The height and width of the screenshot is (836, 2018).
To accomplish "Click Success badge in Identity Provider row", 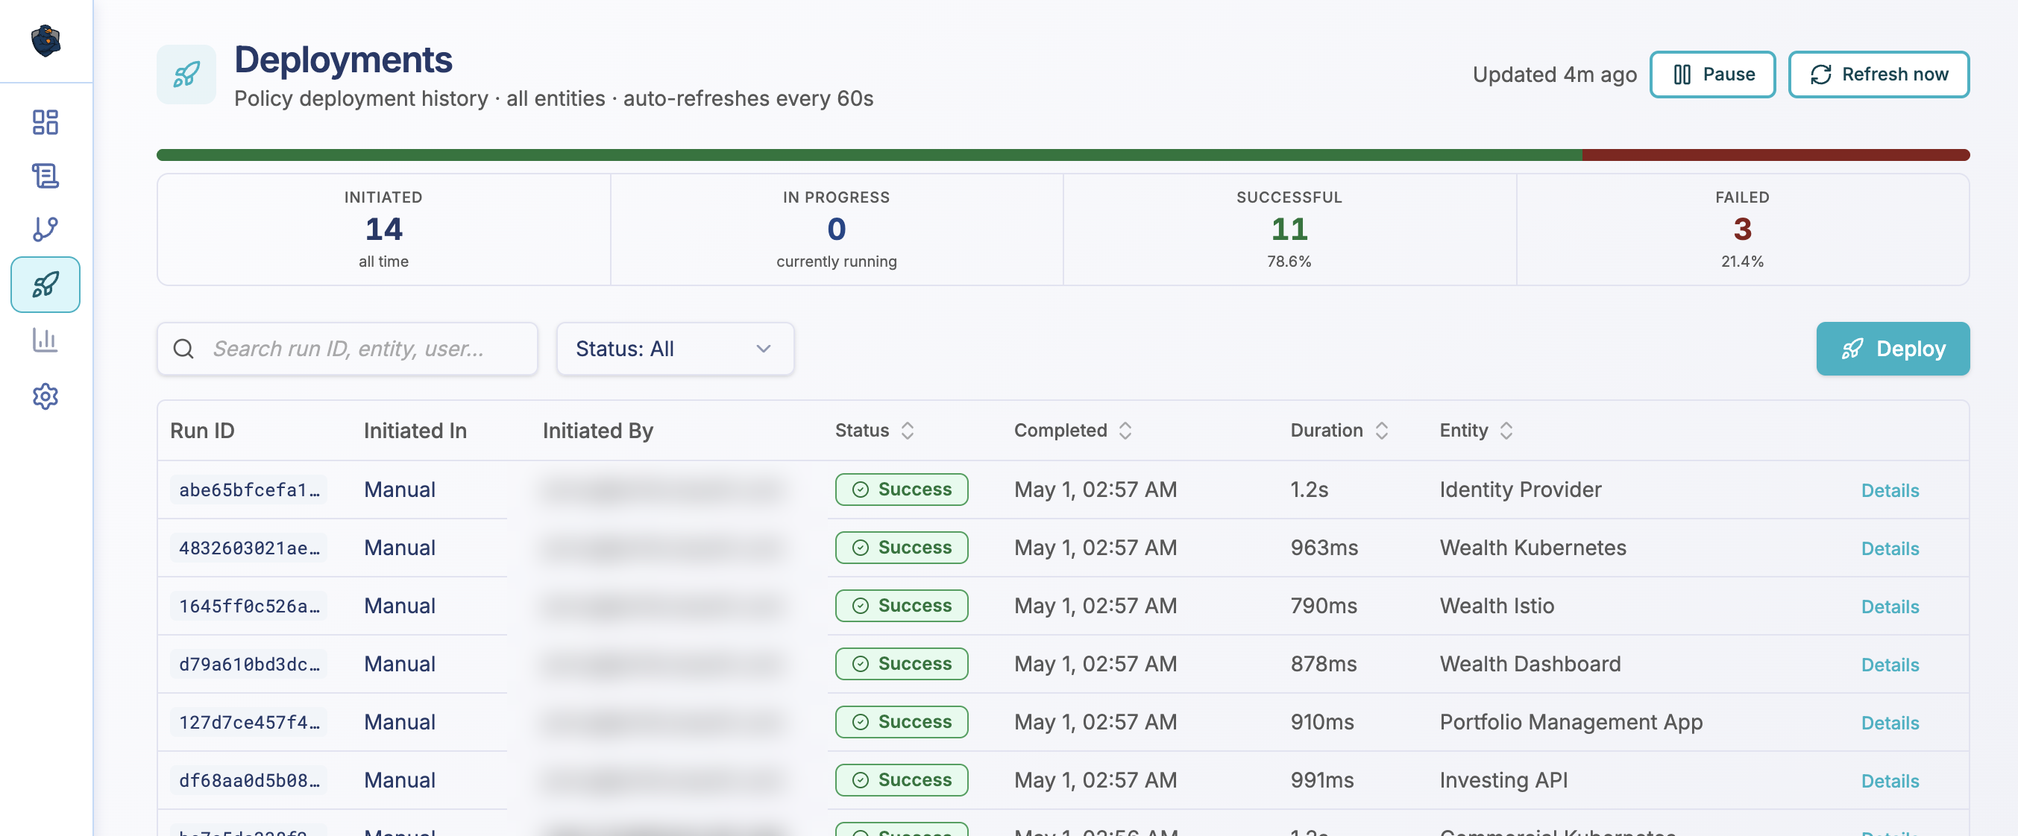I will click(x=902, y=490).
